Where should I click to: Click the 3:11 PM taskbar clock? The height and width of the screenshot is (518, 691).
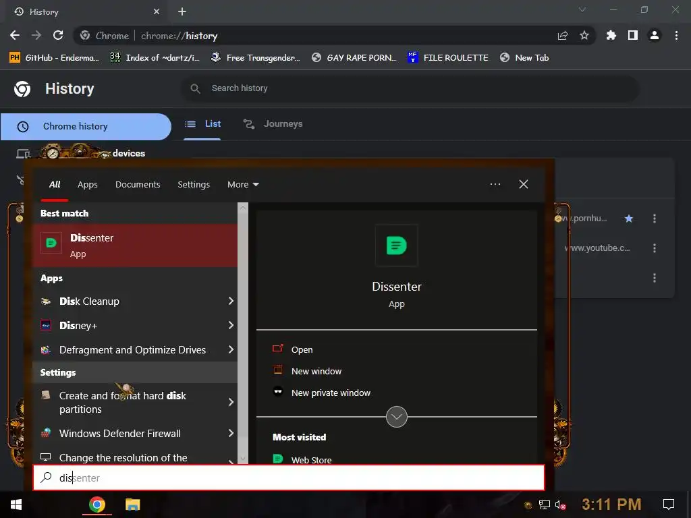tap(611, 505)
